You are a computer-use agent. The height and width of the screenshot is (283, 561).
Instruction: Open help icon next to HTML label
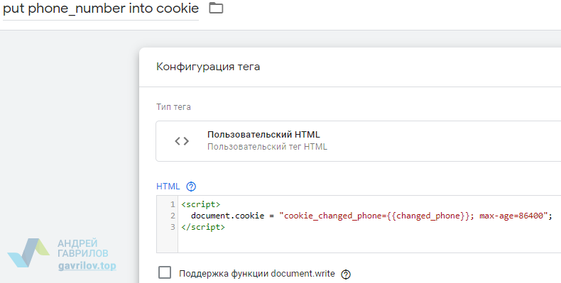coord(192,186)
